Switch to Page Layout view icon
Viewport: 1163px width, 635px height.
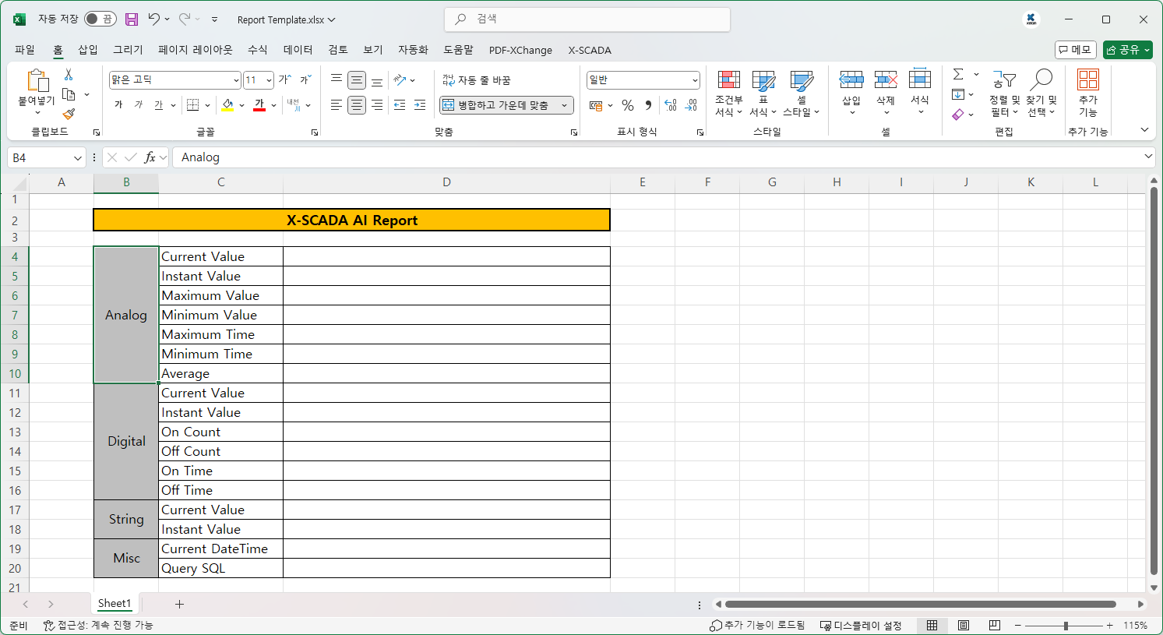coord(964,625)
